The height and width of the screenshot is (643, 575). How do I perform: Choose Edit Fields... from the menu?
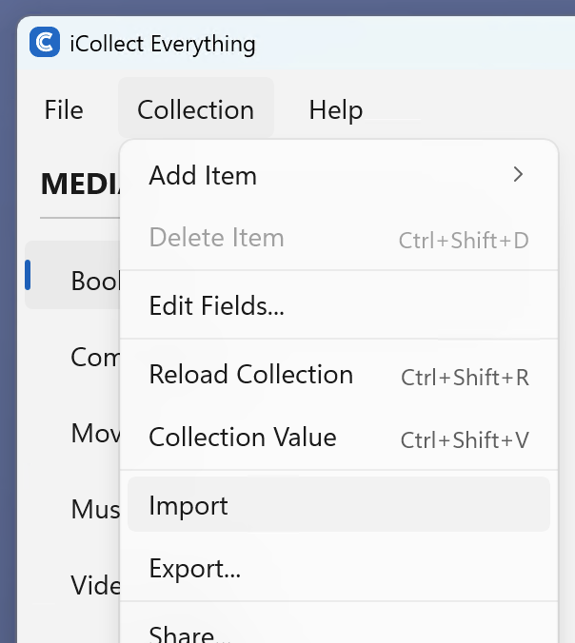(x=217, y=305)
